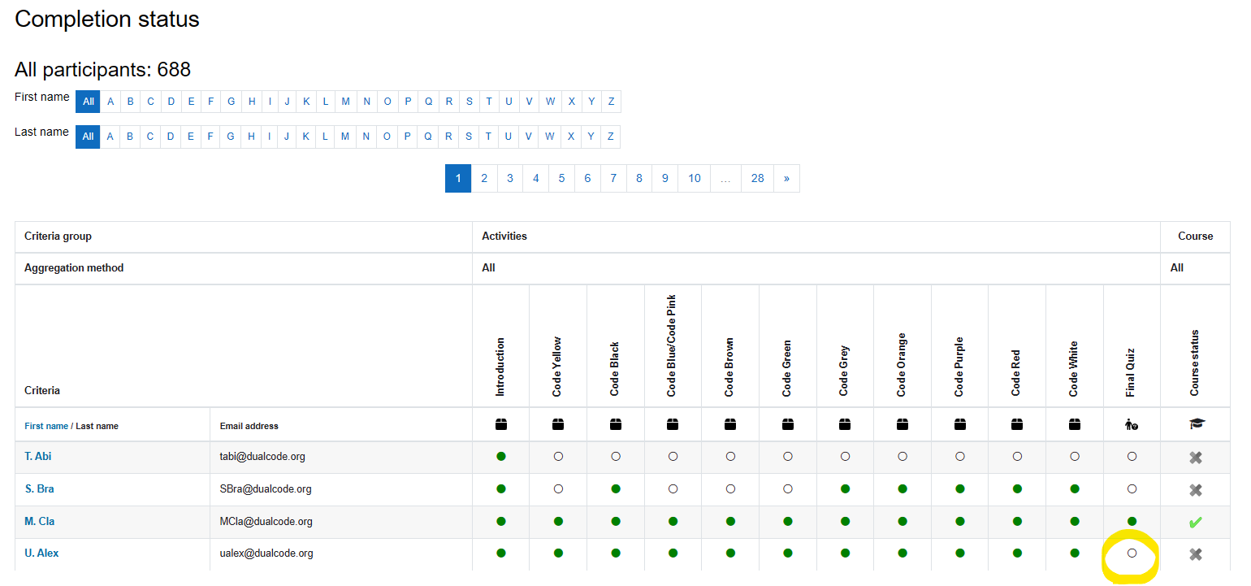Jump to last page 28

[757, 178]
